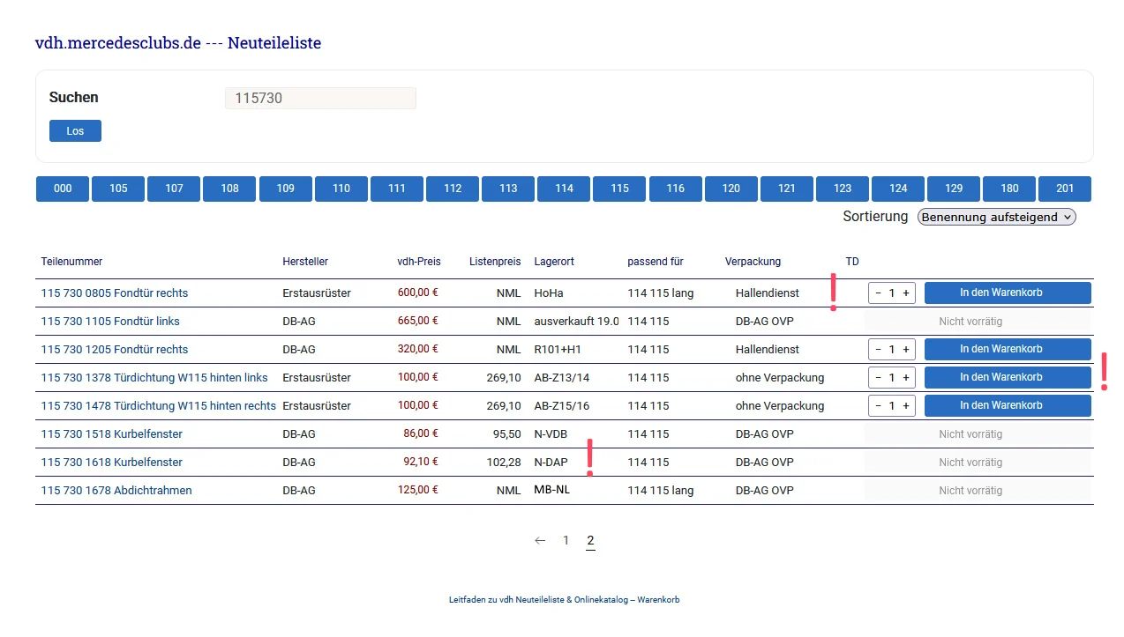Filter by the 201 series
This screenshot has width=1124, height=637.
(1064, 189)
